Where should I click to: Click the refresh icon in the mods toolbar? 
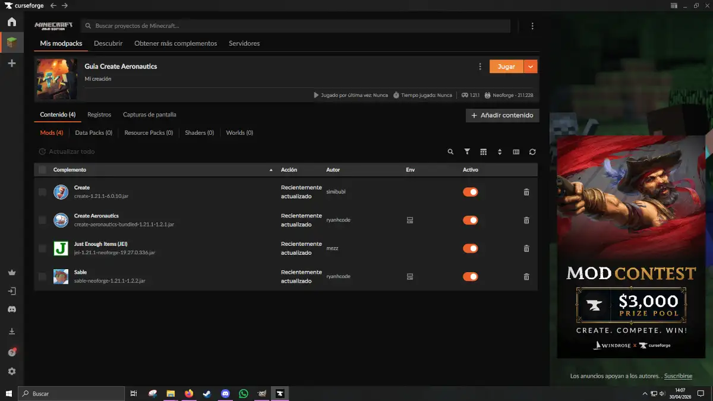[532, 151]
